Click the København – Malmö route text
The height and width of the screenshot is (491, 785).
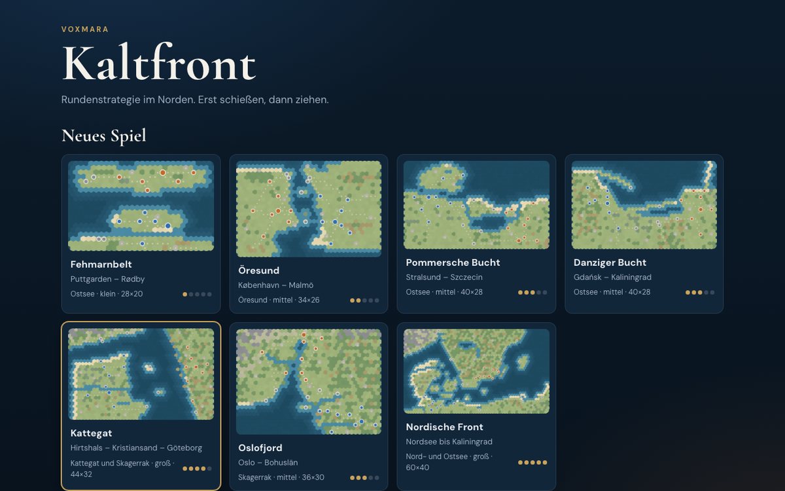(x=276, y=285)
